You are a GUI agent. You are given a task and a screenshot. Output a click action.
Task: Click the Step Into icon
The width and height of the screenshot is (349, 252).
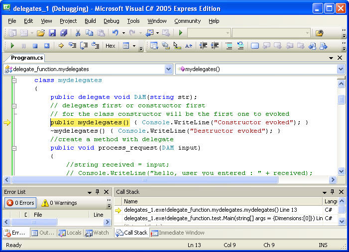tap(73, 46)
